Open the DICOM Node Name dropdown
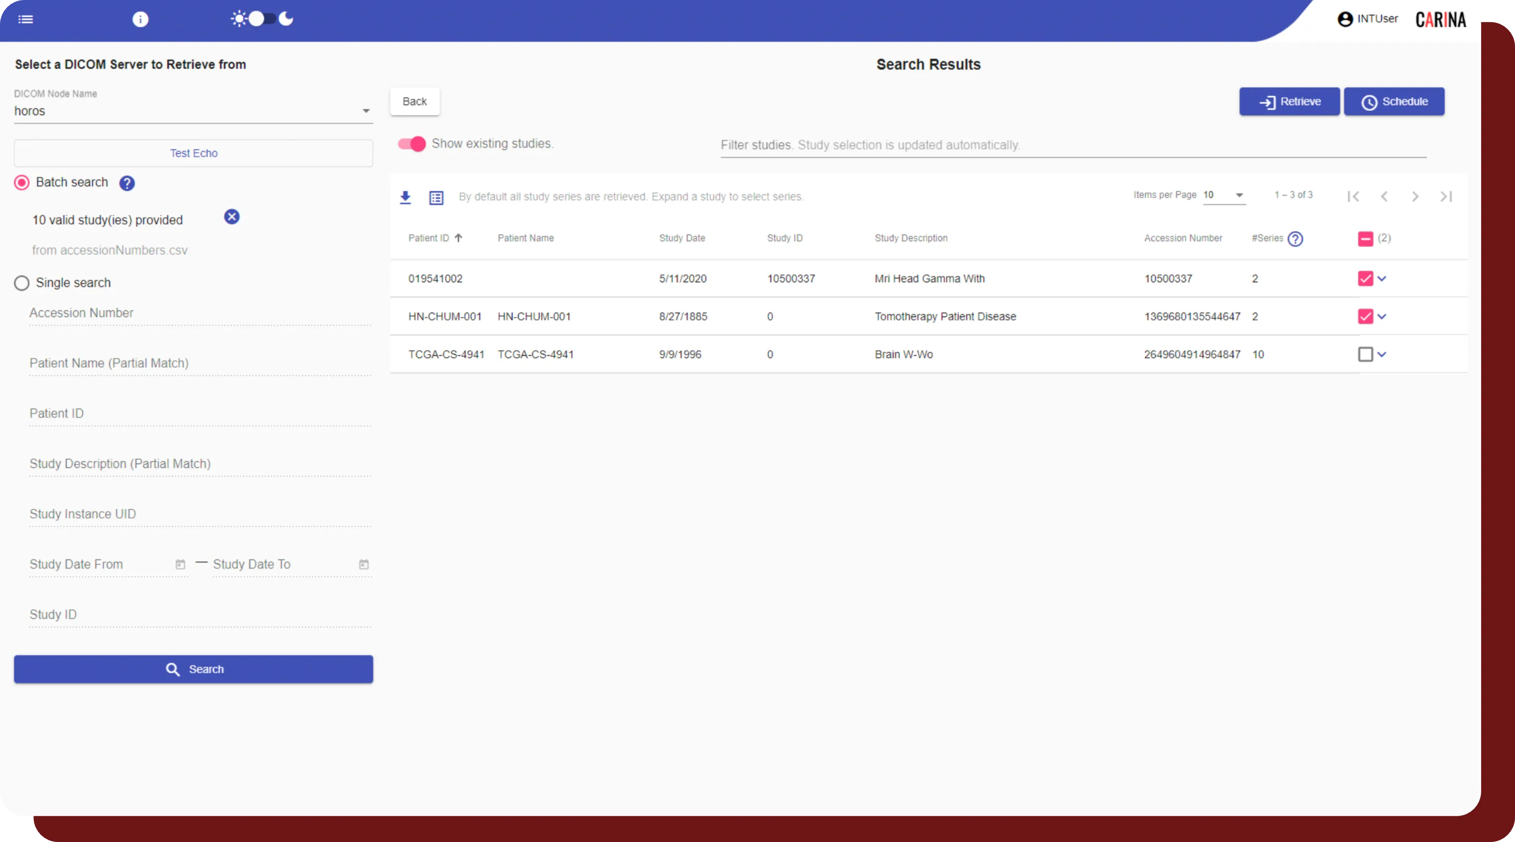Screen dimensions: 1515x842 click(366, 111)
